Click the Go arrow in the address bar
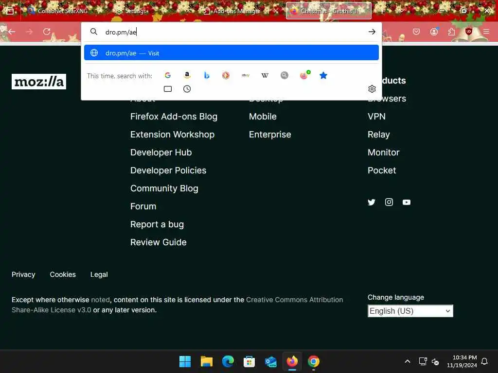Image resolution: width=498 pixels, height=373 pixels. pos(372,32)
